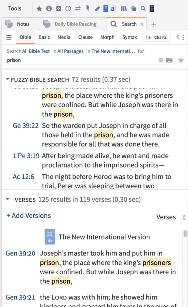This screenshot has height=307, width=188.
Task: Switch to the Morph search tab
Action: 107,37
